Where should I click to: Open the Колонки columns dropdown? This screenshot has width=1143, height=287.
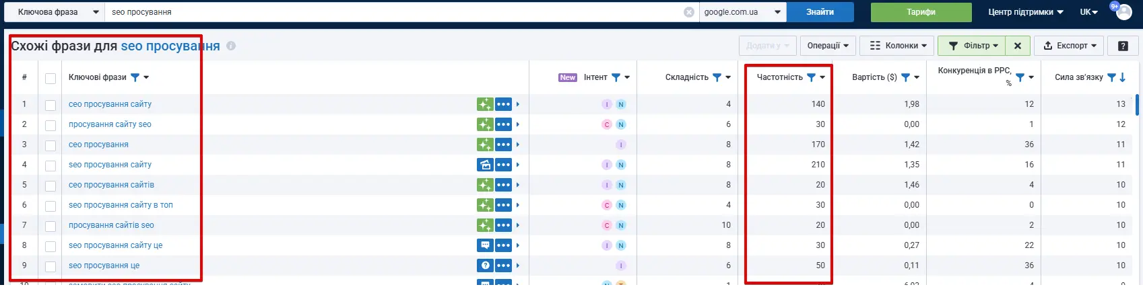pyautogui.click(x=897, y=46)
